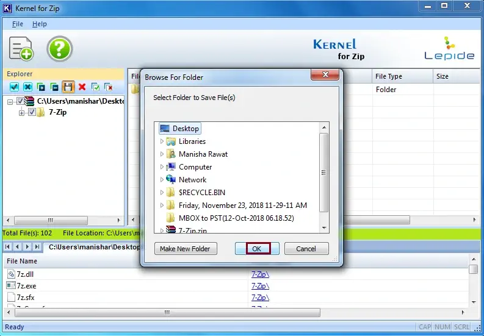Viewport: 484px width, 336px height.
Task: Collapse the C:\Users\manishar archive node
Action: [x=10, y=101]
